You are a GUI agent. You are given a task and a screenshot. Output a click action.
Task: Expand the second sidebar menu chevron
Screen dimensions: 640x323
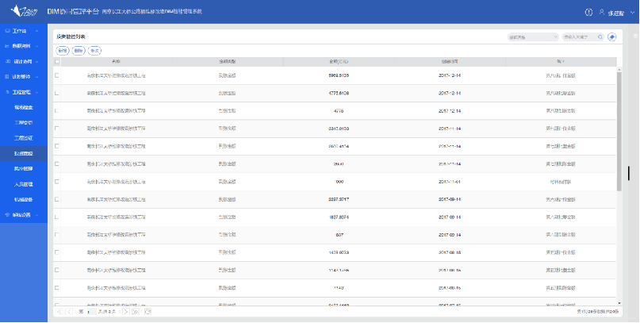pos(36,46)
